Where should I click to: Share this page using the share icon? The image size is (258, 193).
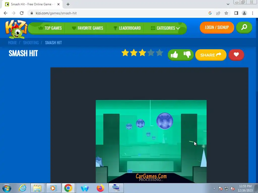[x=218, y=13]
